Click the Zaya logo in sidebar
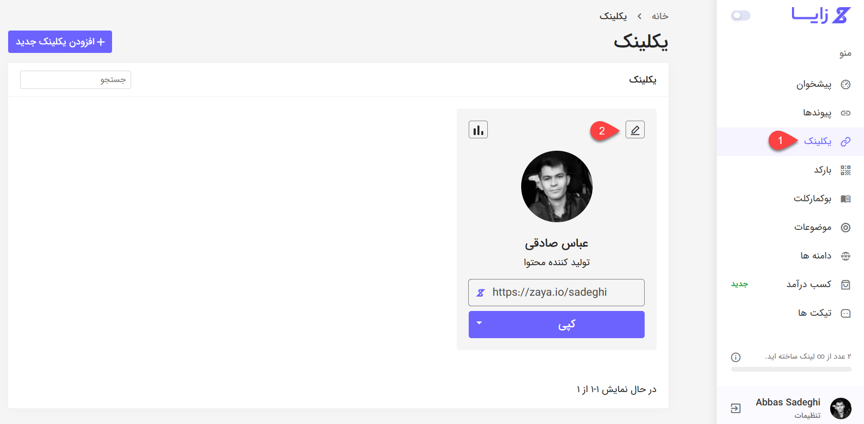Screen dimensions: 864x424 [x=821, y=15]
